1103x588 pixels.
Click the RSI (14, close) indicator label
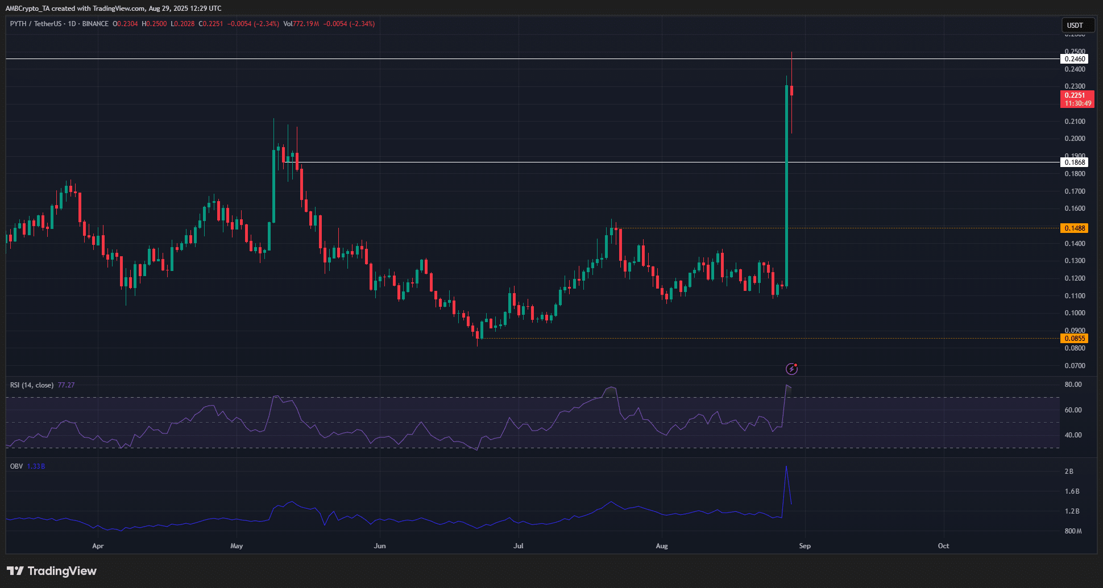(32, 385)
